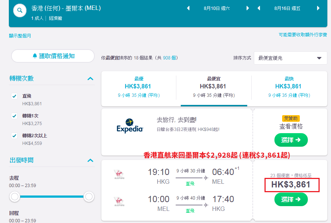Click Virgin Australia logo on return flight

[x=119, y=201]
